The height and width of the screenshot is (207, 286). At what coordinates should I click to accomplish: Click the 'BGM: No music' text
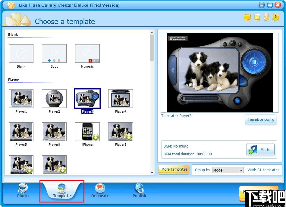tap(176, 146)
